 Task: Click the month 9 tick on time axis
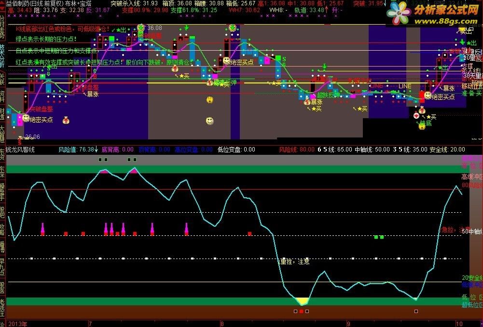point(349,324)
